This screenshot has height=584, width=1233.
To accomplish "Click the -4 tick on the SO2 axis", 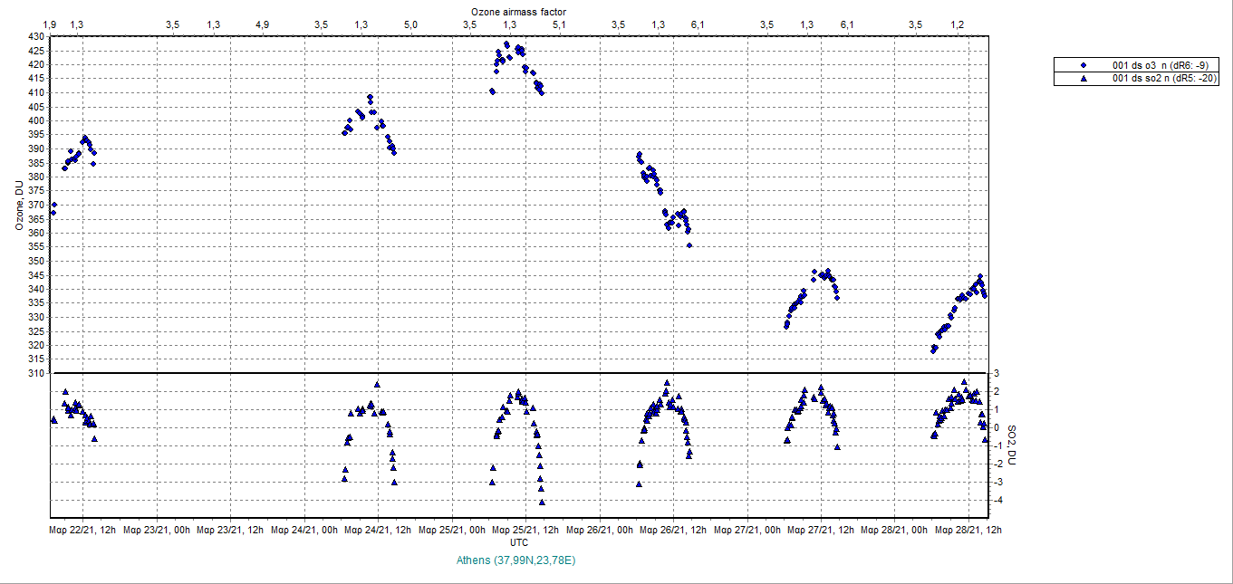I will click(x=997, y=501).
